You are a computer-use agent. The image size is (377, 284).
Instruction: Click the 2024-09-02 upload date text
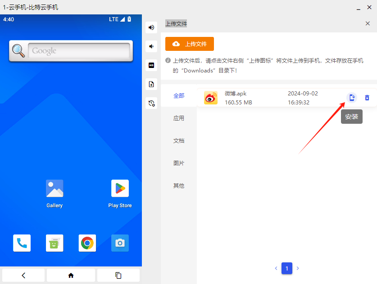303,94
